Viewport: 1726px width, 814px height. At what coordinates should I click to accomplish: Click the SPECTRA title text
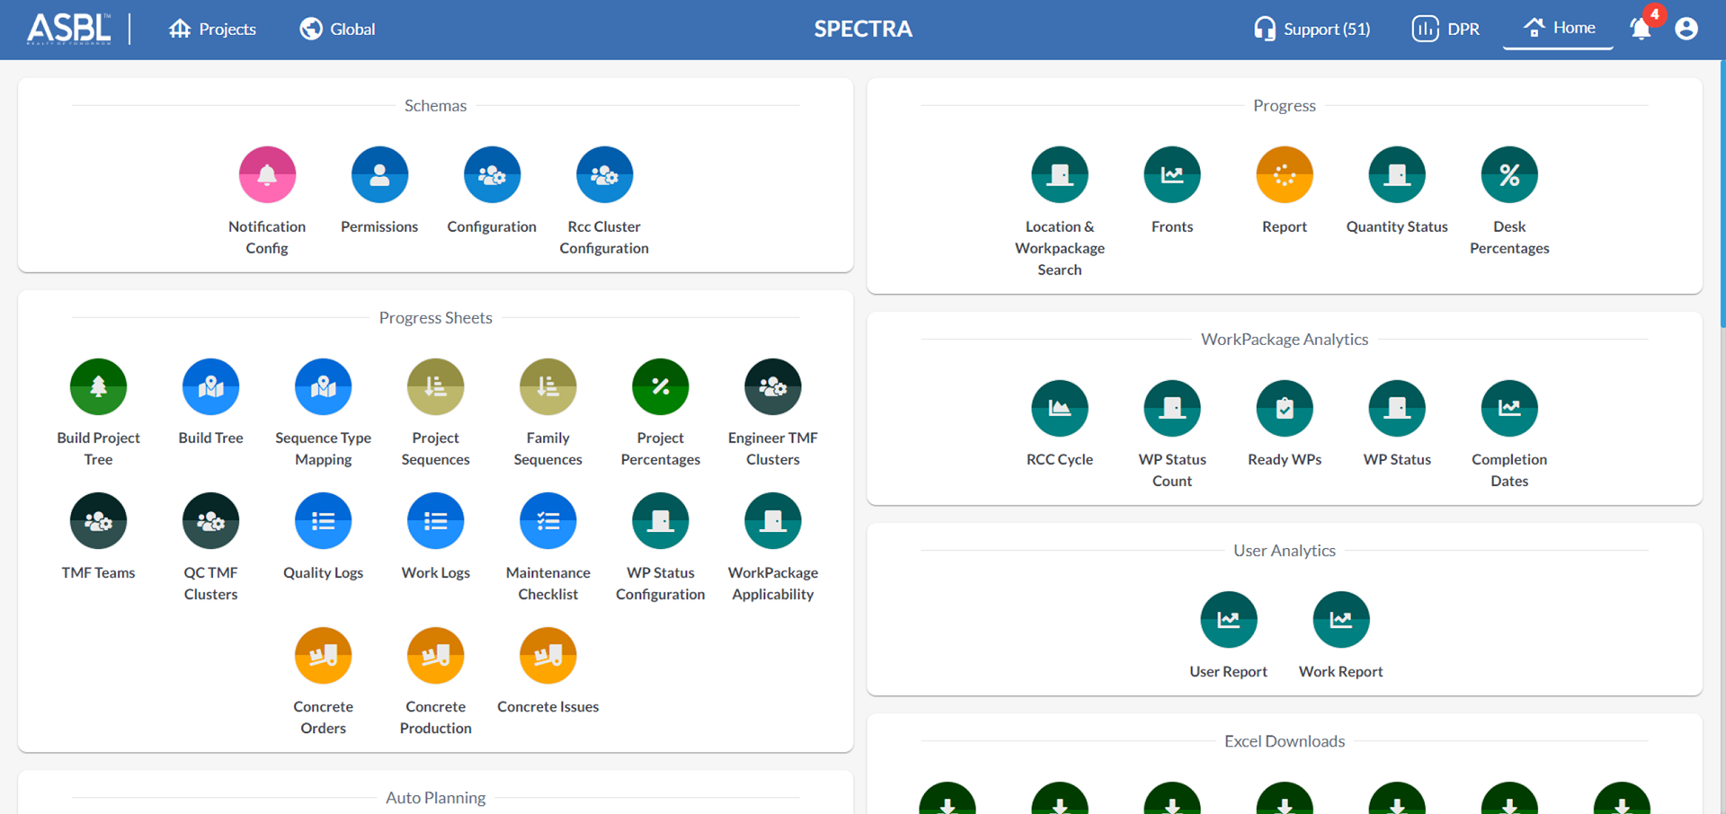coord(863,29)
